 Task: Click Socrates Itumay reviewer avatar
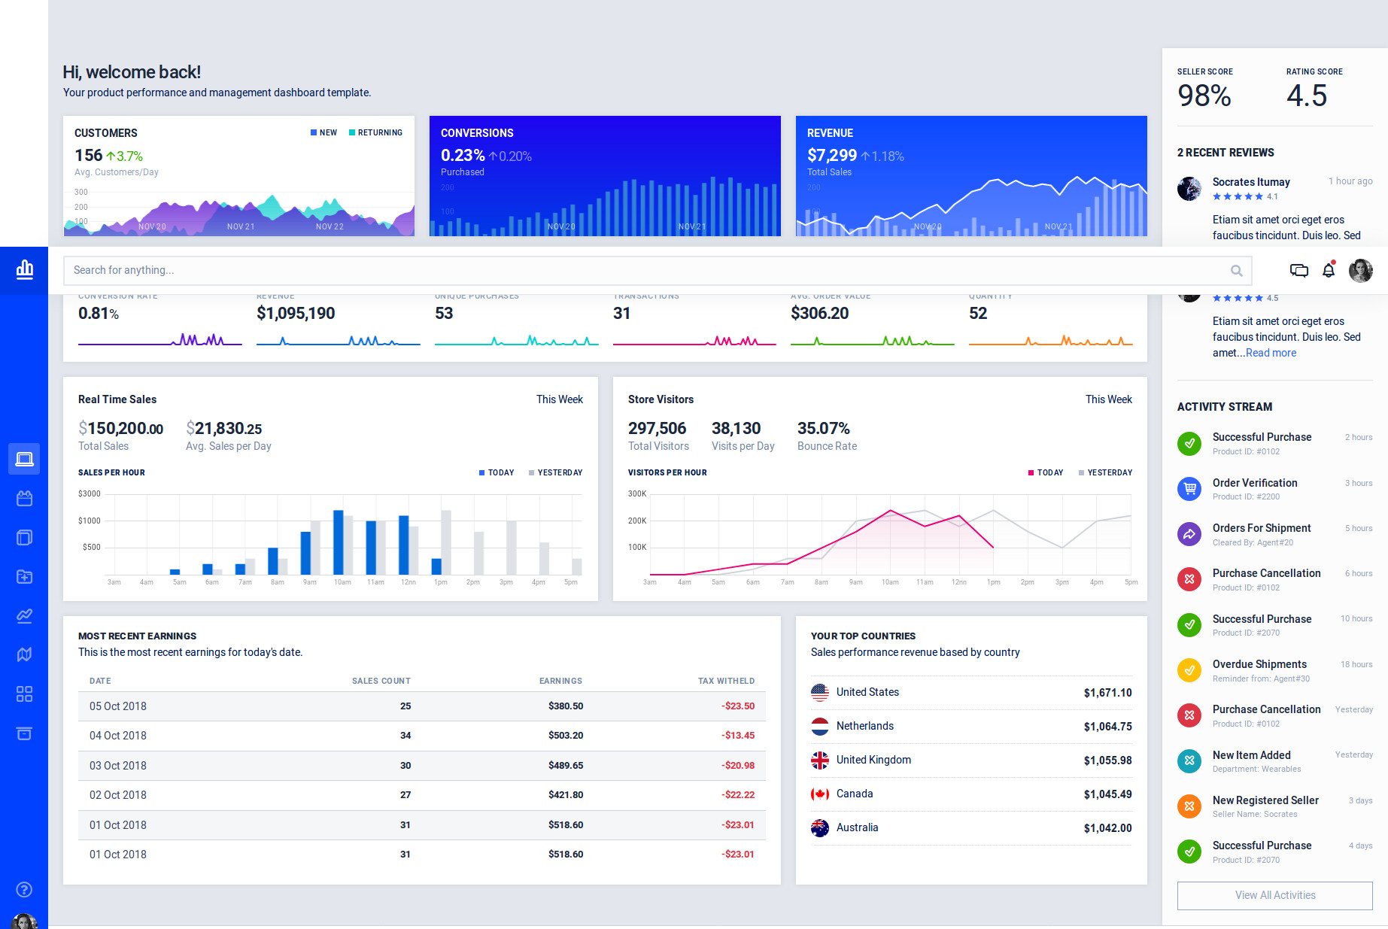(1189, 188)
